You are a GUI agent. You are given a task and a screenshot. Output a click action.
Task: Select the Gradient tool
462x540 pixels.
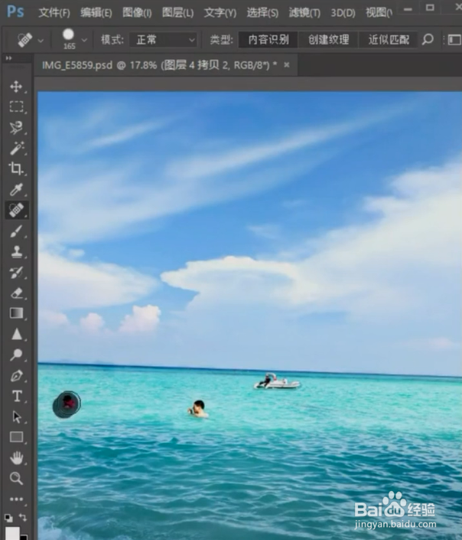click(16, 313)
